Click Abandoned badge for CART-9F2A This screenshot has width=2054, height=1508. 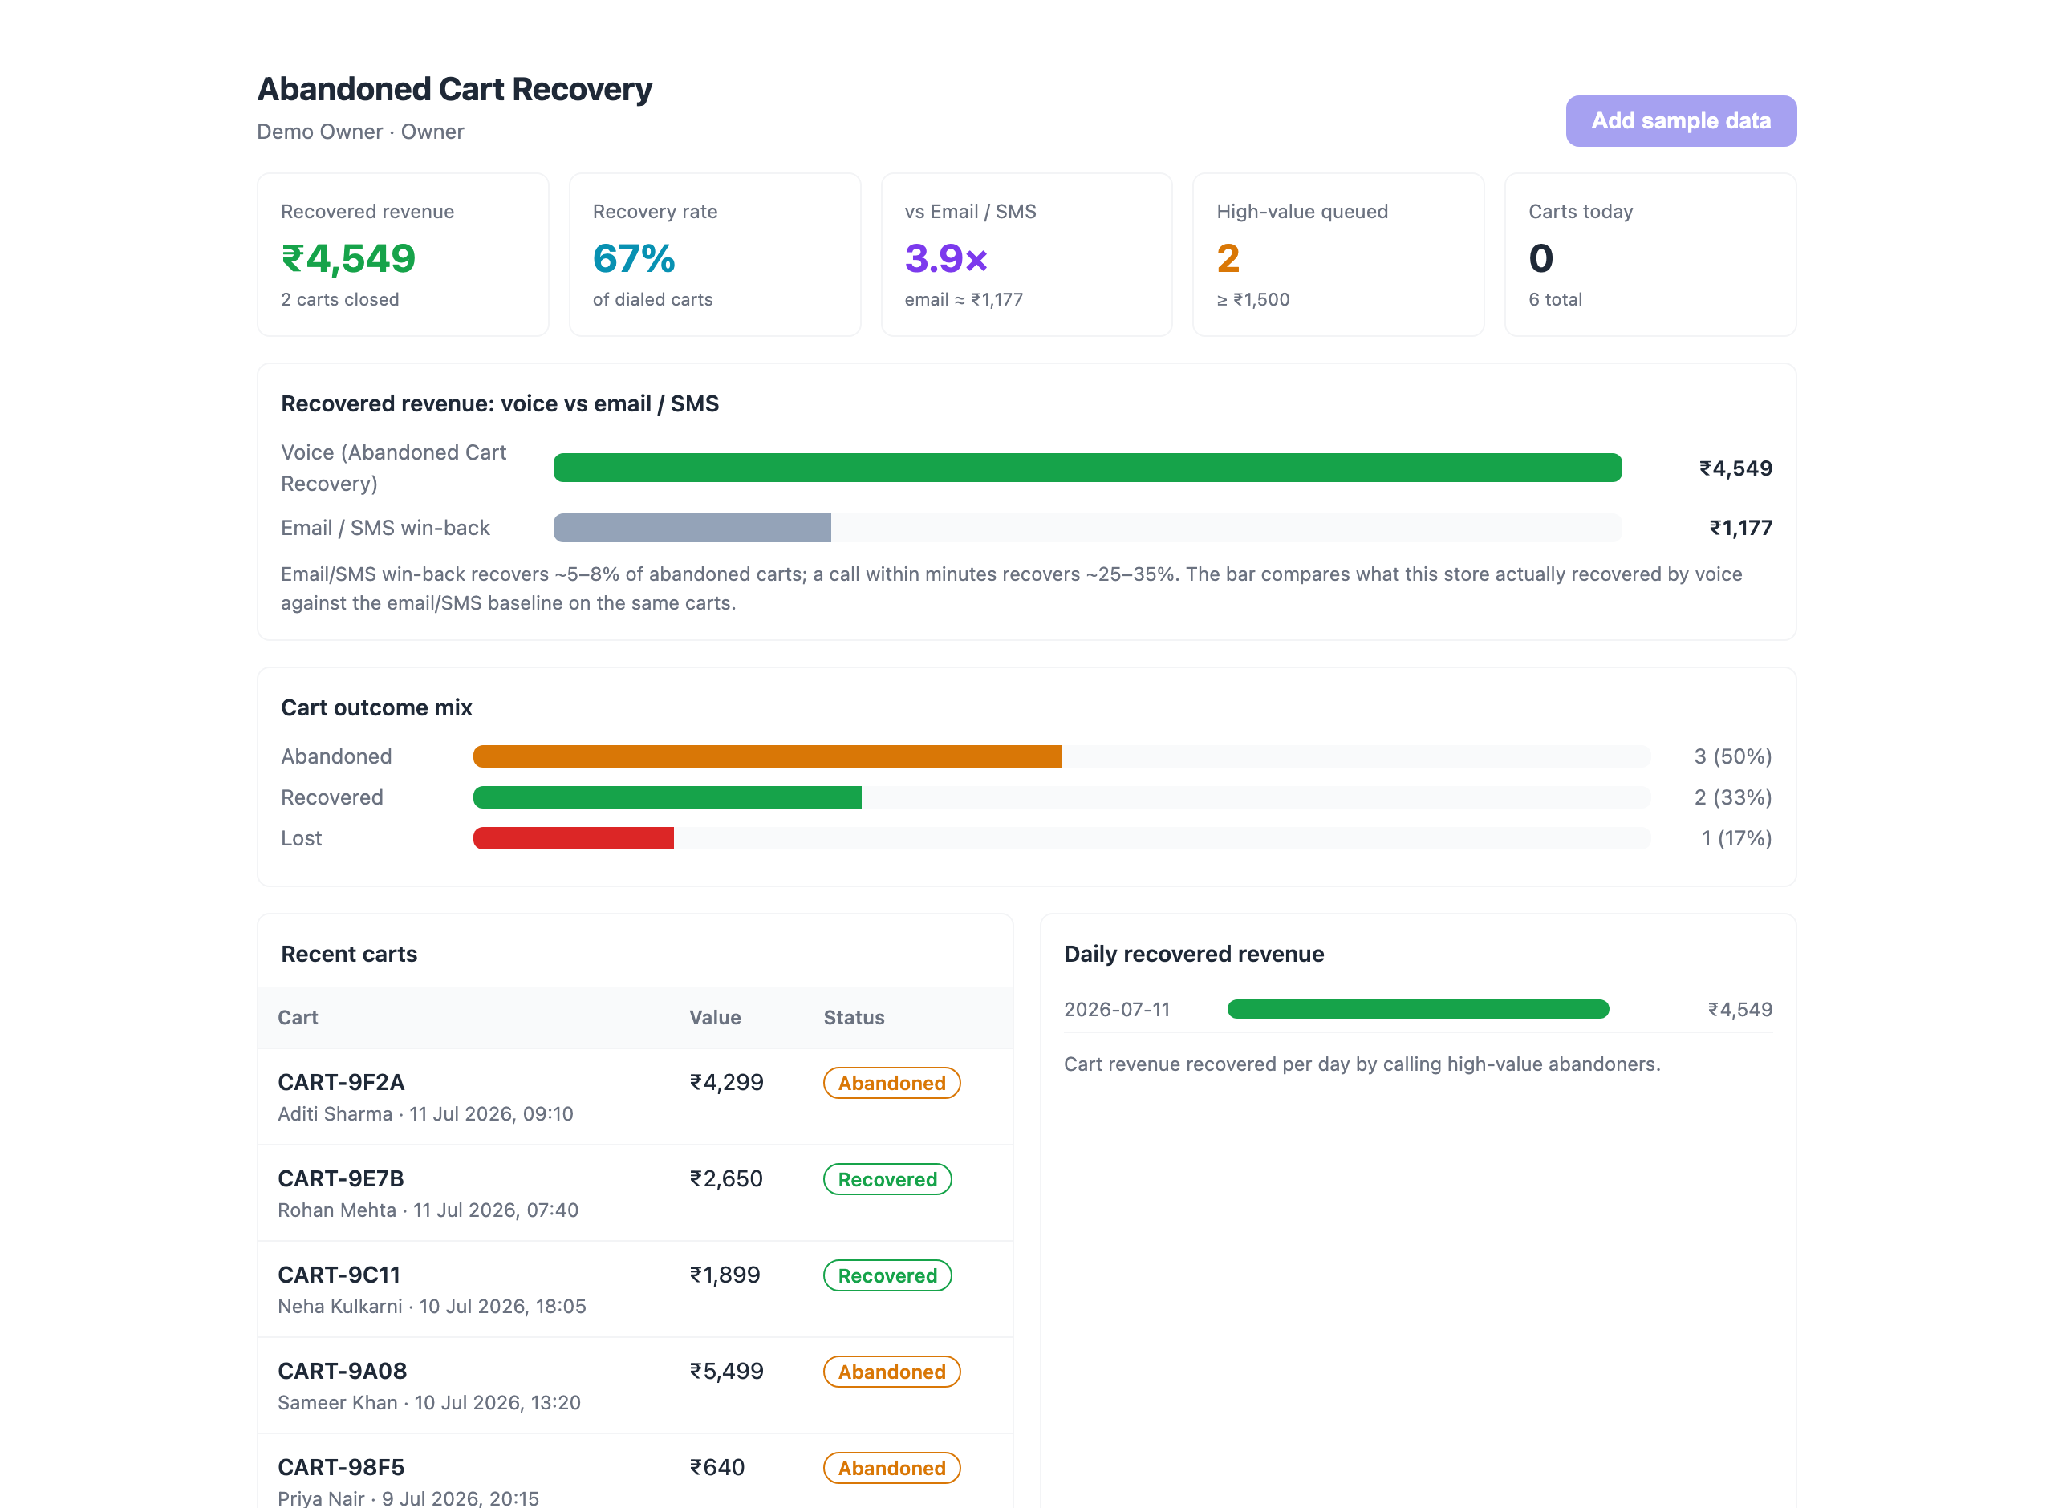point(892,1083)
